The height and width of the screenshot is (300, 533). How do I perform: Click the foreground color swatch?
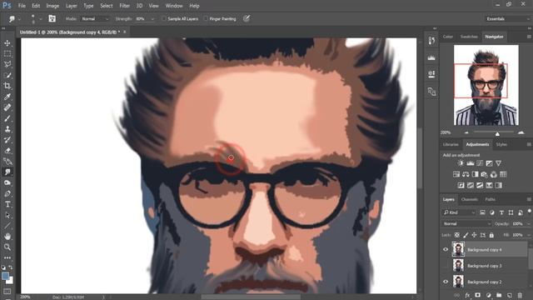[5, 276]
